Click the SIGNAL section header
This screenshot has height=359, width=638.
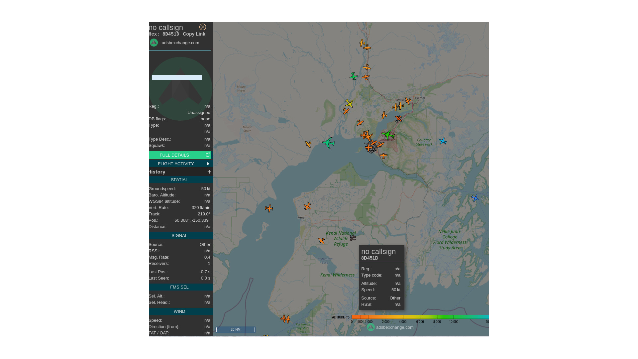pyautogui.click(x=180, y=236)
